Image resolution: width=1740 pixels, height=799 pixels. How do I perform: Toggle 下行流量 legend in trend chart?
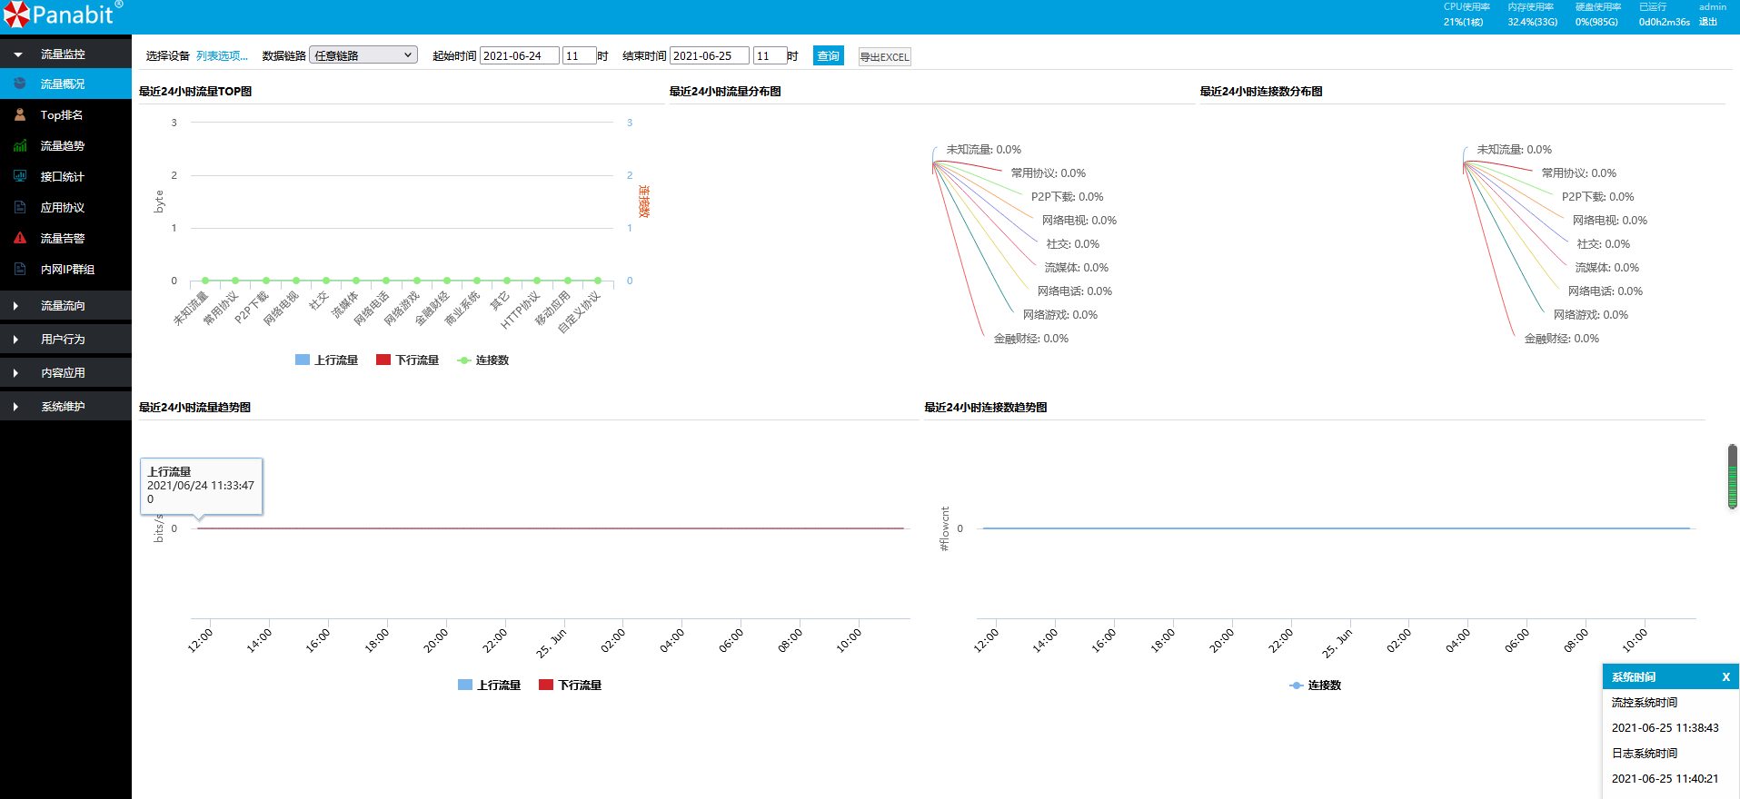[x=570, y=686]
